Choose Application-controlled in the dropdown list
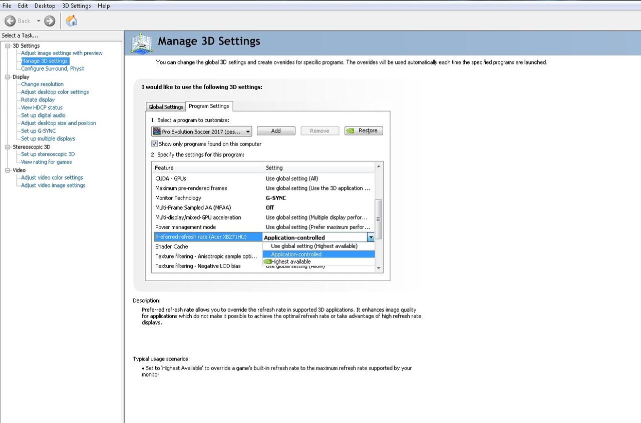This screenshot has width=641, height=423. pyautogui.click(x=318, y=254)
